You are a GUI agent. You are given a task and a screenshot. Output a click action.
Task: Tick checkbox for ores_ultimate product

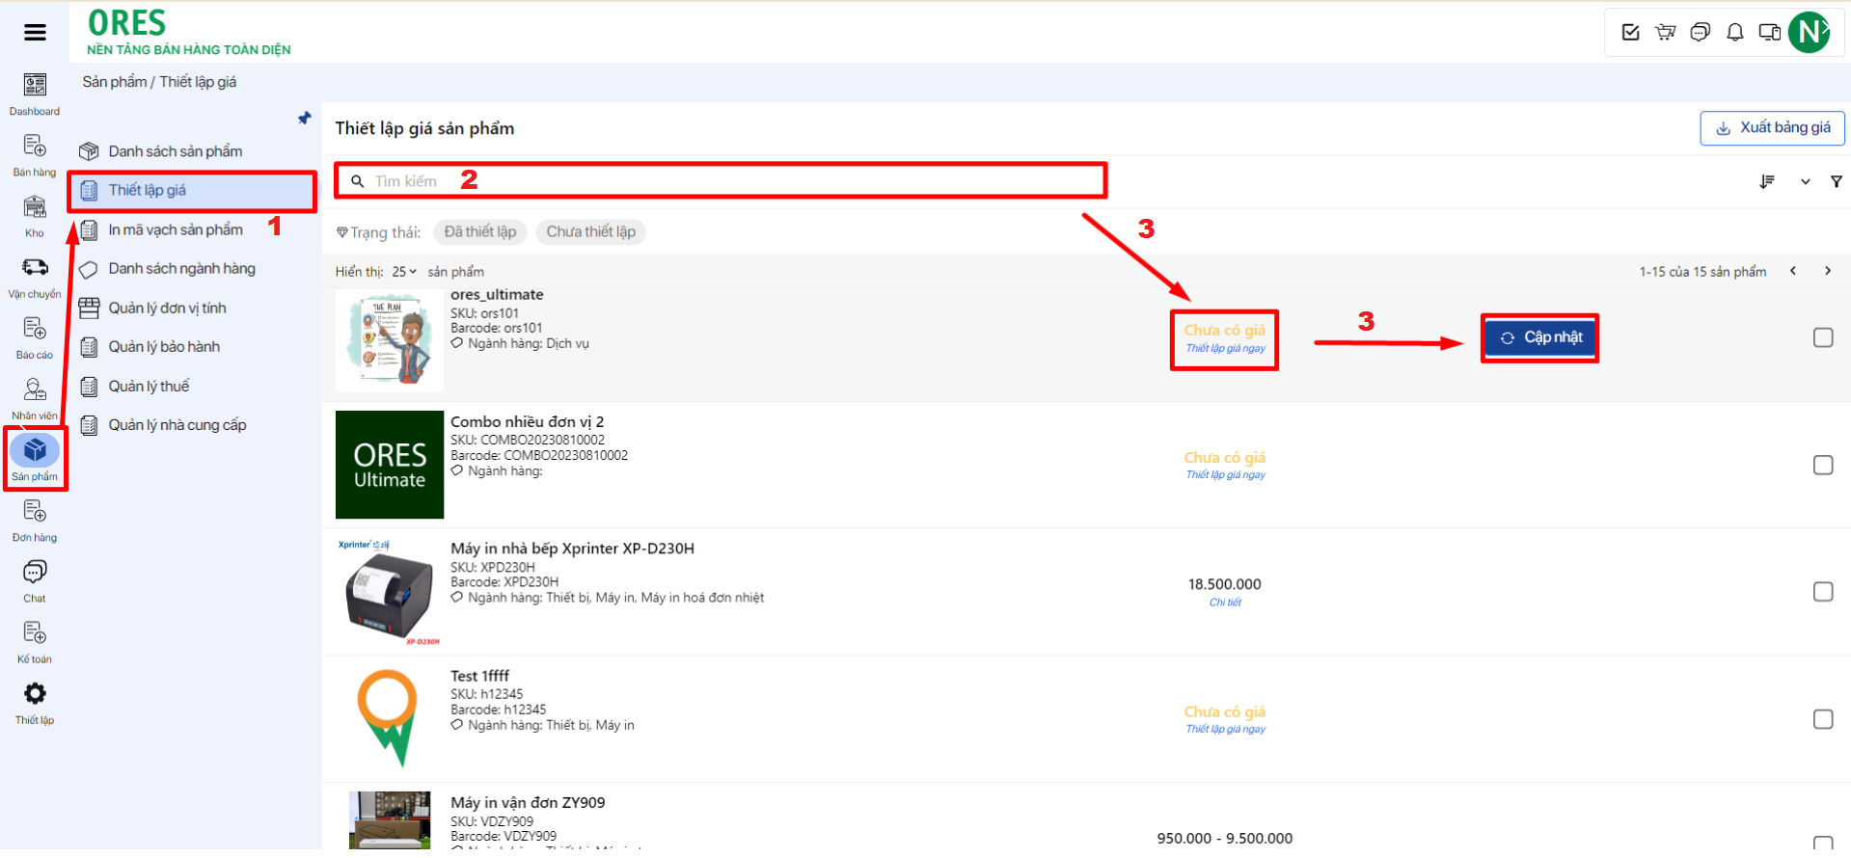1822,337
